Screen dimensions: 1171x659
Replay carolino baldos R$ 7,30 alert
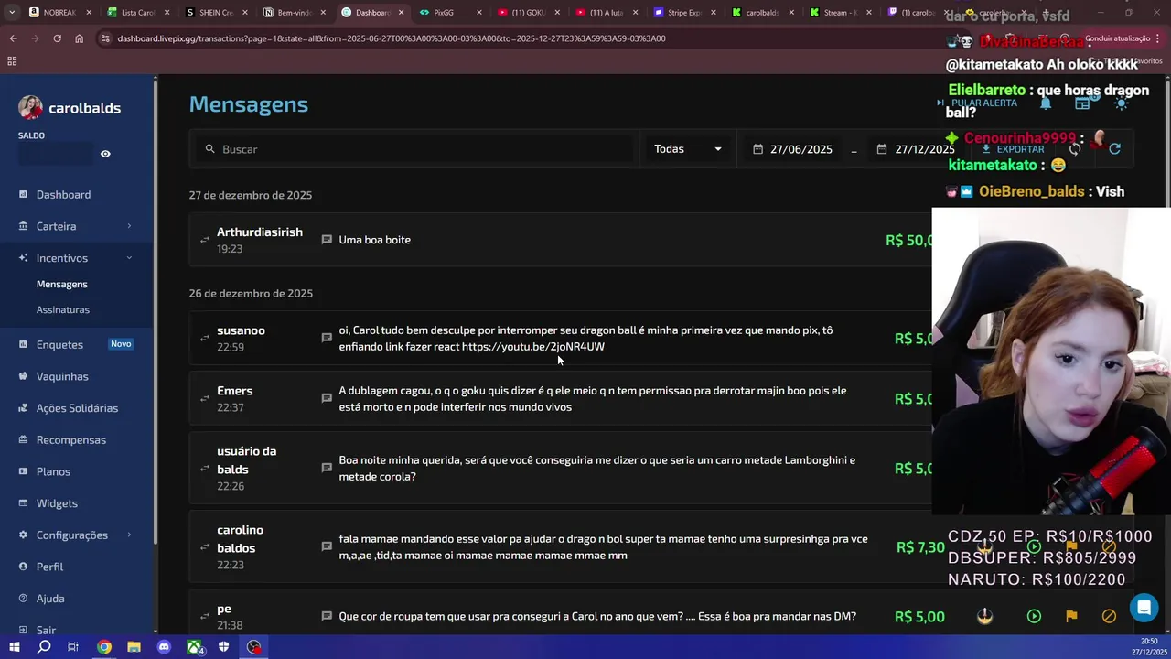pyautogui.click(x=1034, y=547)
